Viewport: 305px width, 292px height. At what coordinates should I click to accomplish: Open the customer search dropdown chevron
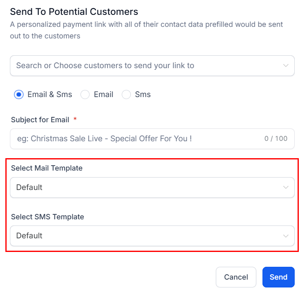286,66
